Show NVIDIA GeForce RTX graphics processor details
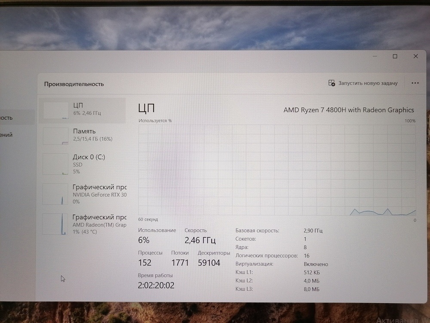430x323 pixels. [x=99, y=194]
